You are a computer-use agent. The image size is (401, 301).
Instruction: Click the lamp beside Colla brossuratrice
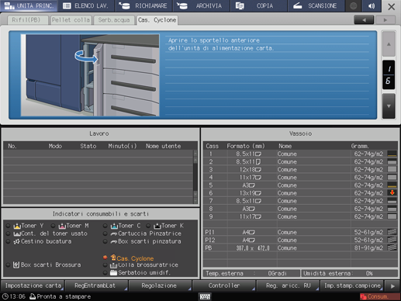[x=105, y=265]
